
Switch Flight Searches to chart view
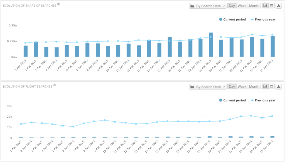[265, 87]
